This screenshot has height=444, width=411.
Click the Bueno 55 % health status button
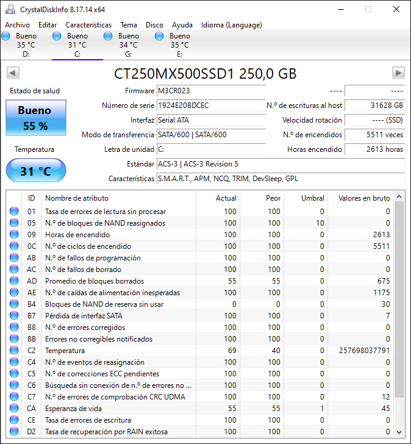click(x=36, y=118)
